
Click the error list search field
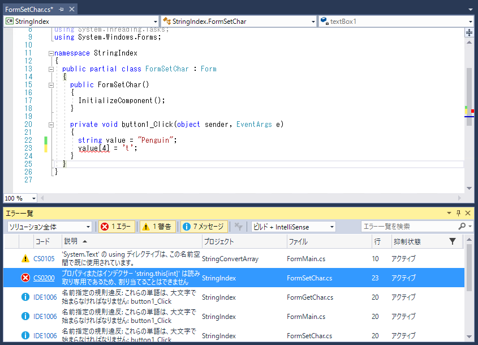408,227
